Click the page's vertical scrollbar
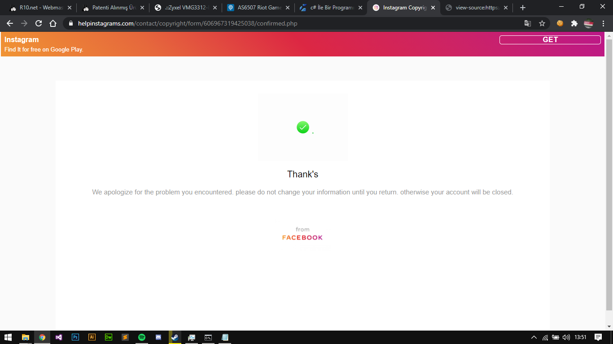This screenshot has width=613, height=344. pyautogui.click(x=609, y=175)
